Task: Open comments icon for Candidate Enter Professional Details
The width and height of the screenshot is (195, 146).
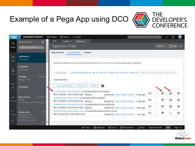Action: click(x=150, y=106)
